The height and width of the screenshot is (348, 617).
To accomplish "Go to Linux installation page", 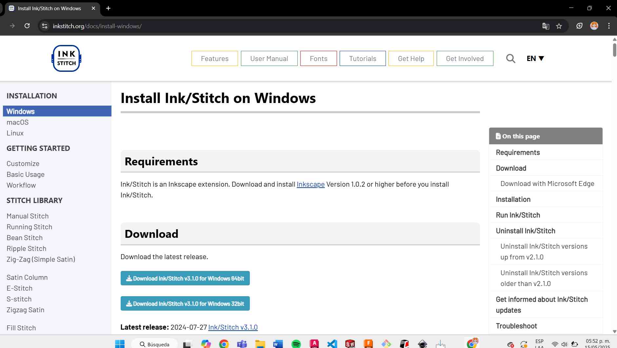I will tap(15, 133).
